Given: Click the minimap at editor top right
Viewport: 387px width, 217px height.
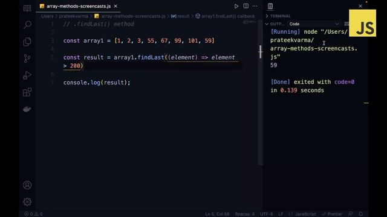Looking at the screenshot, I should point(249,22).
